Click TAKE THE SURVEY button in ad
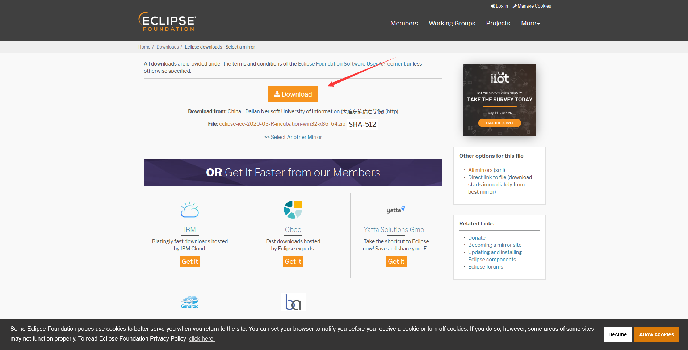 [499, 123]
